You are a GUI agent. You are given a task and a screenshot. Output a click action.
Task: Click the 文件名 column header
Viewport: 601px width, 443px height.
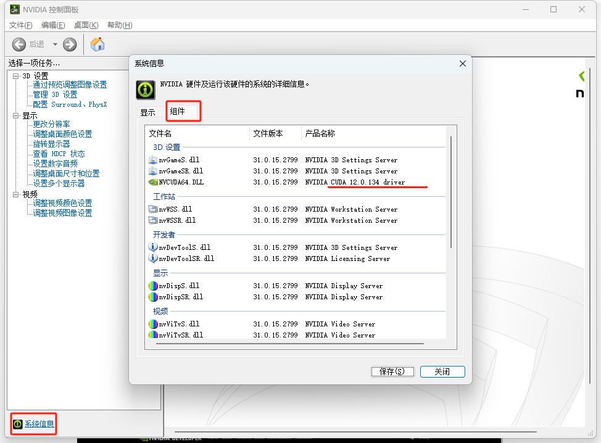coord(198,133)
